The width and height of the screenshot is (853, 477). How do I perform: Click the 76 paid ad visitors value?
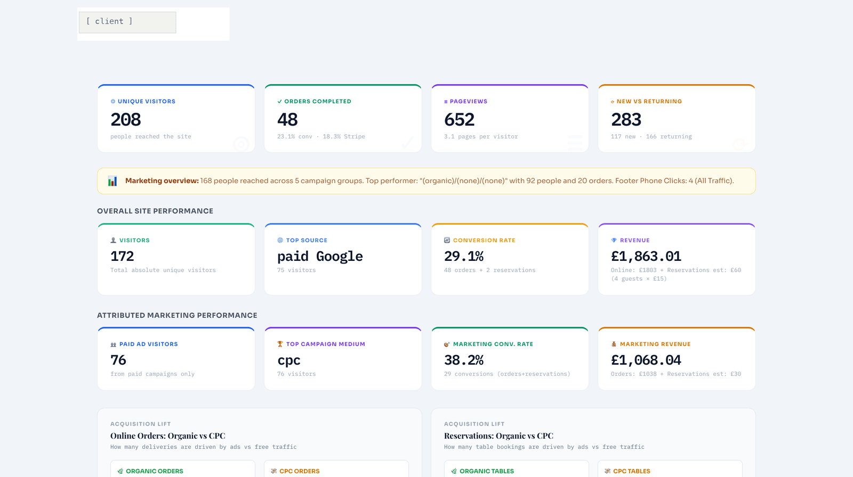pos(118,360)
